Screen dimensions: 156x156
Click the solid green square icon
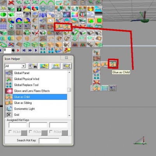coord(99,21)
